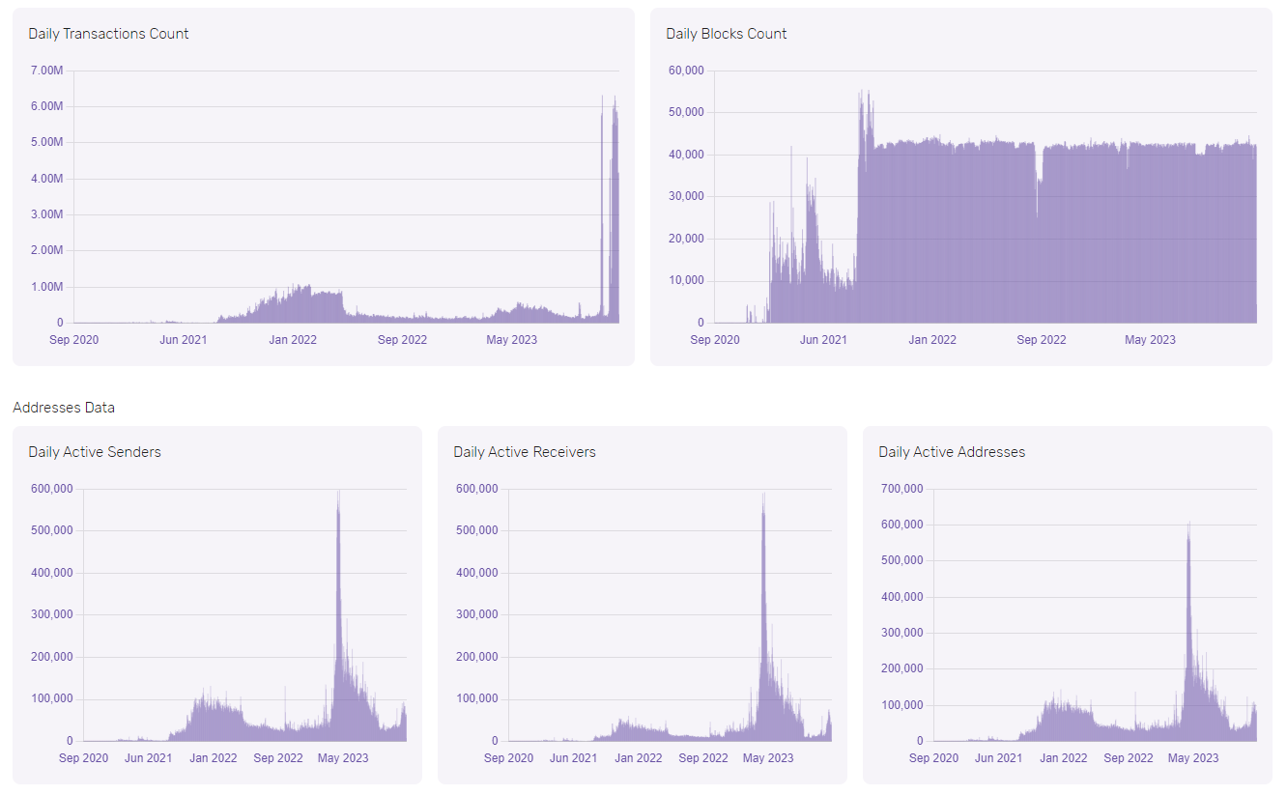
Task: Click 4.00M axis label on Transactions chart
Action: tap(46, 179)
